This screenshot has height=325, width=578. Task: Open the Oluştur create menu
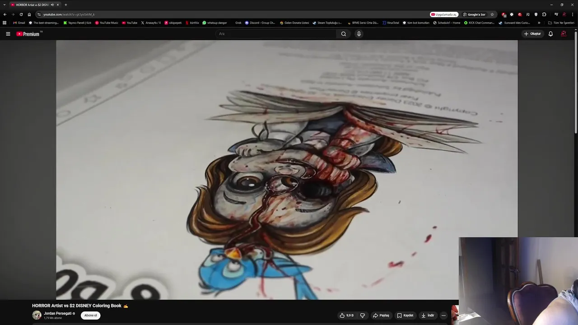pos(532,34)
